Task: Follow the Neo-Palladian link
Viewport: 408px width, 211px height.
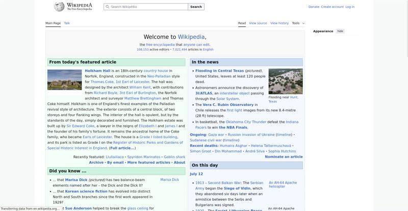Action: point(159,76)
